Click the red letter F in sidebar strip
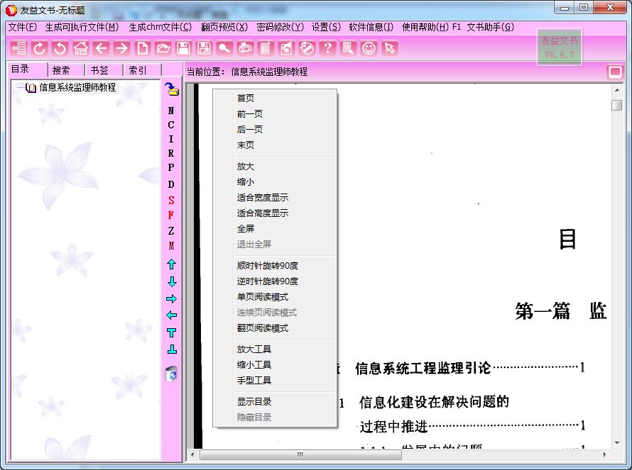Image resolution: width=632 pixels, height=470 pixels. click(171, 216)
